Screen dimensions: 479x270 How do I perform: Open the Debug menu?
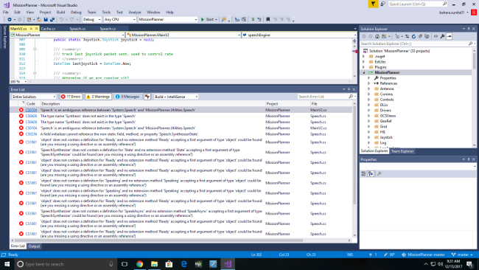click(76, 13)
